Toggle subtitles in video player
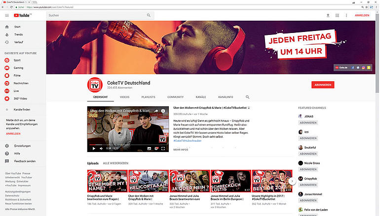Viewport: 380px width, 216px height. 149,149
